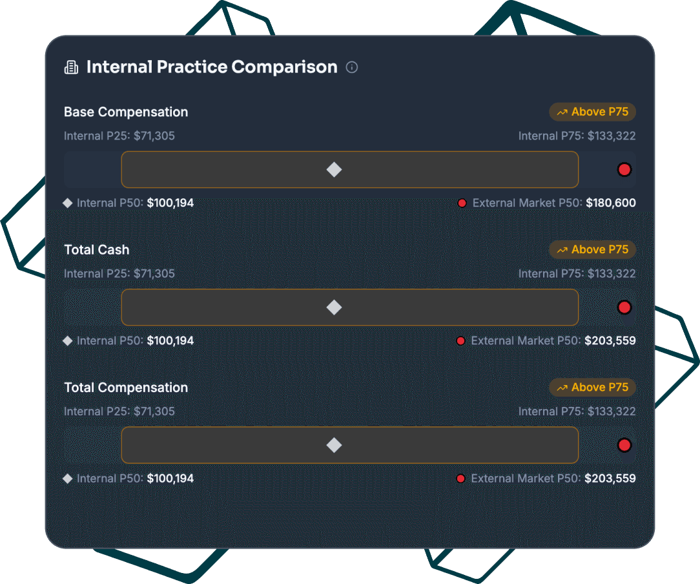Click the Total Cash range bar
The height and width of the screenshot is (584, 700).
pos(350,307)
